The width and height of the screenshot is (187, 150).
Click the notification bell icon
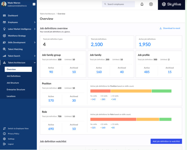[x=142, y=4]
